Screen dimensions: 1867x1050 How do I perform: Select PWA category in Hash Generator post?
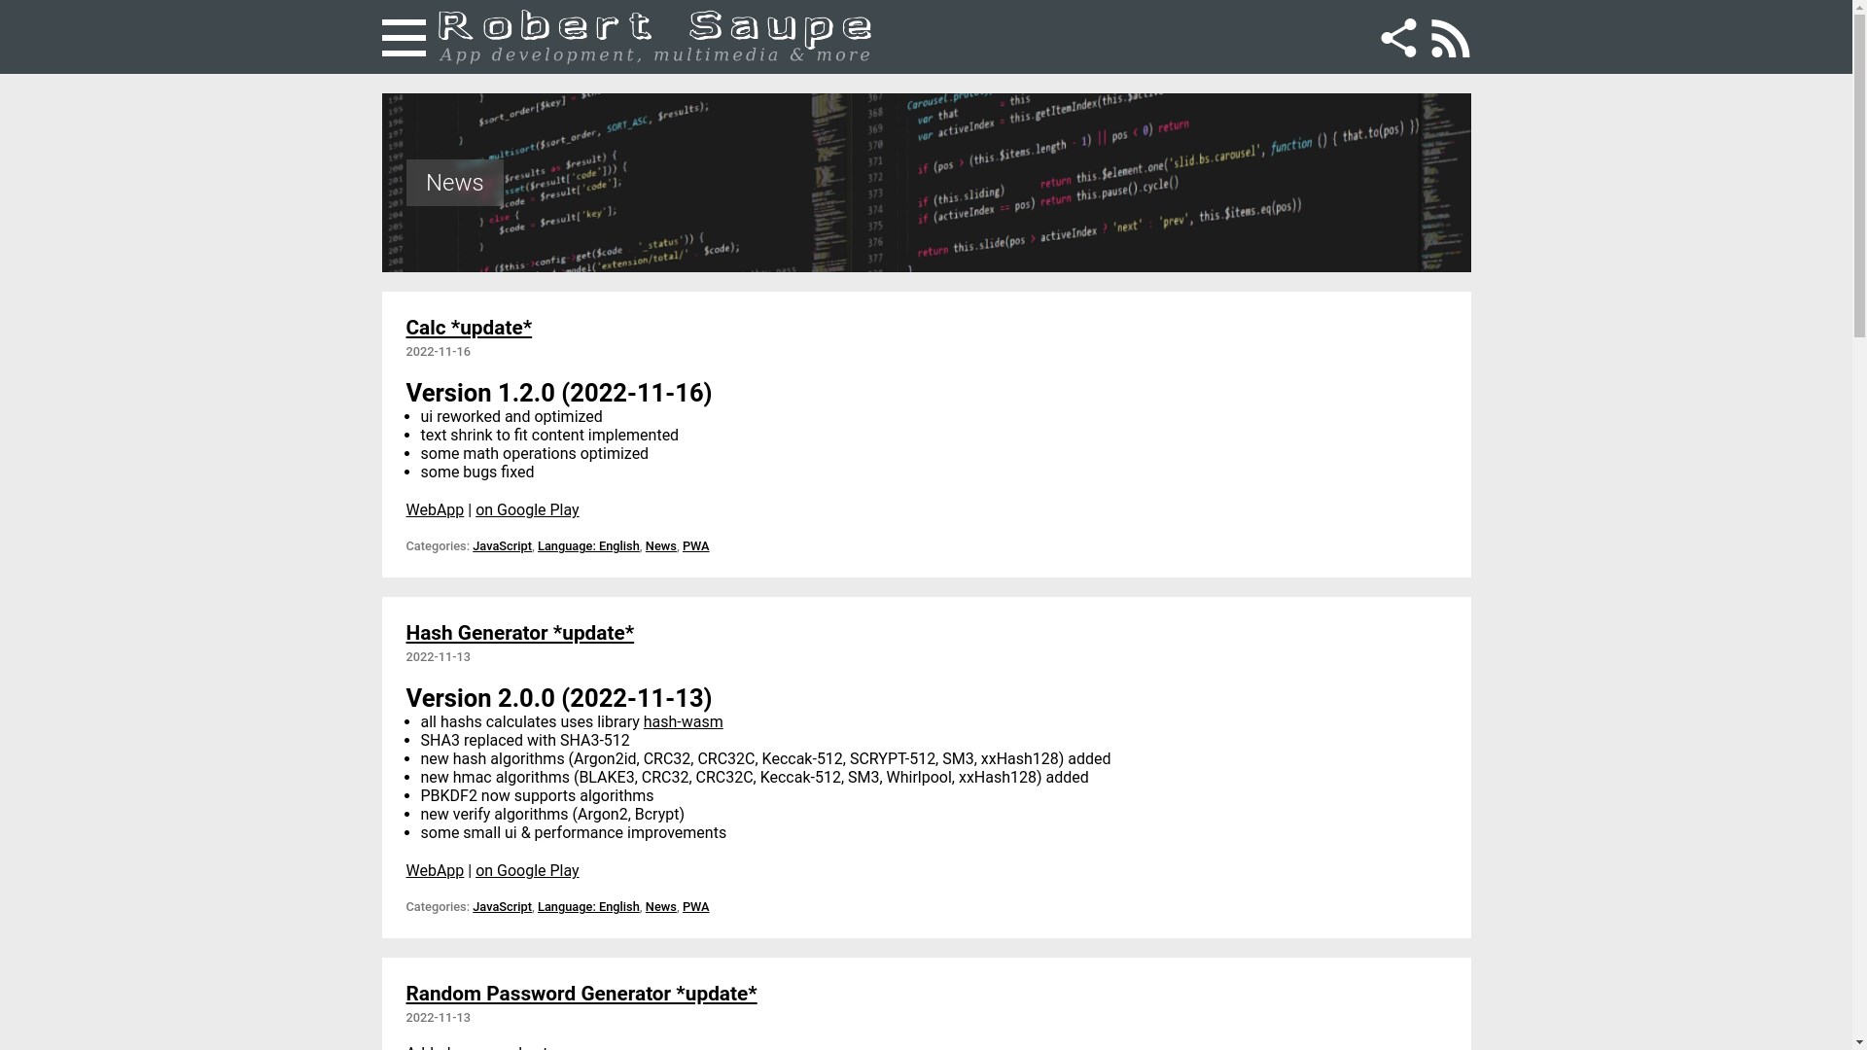695,907
